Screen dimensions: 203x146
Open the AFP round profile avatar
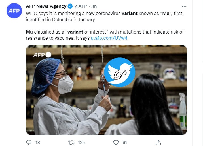[x=14, y=11]
